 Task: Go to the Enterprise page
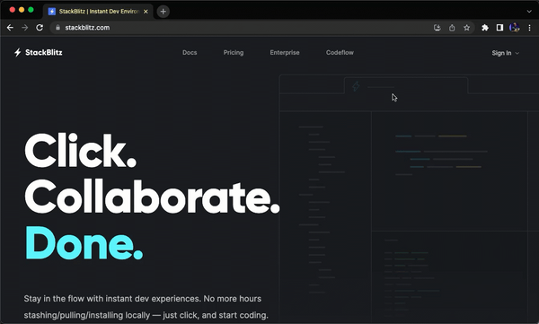[x=285, y=53]
